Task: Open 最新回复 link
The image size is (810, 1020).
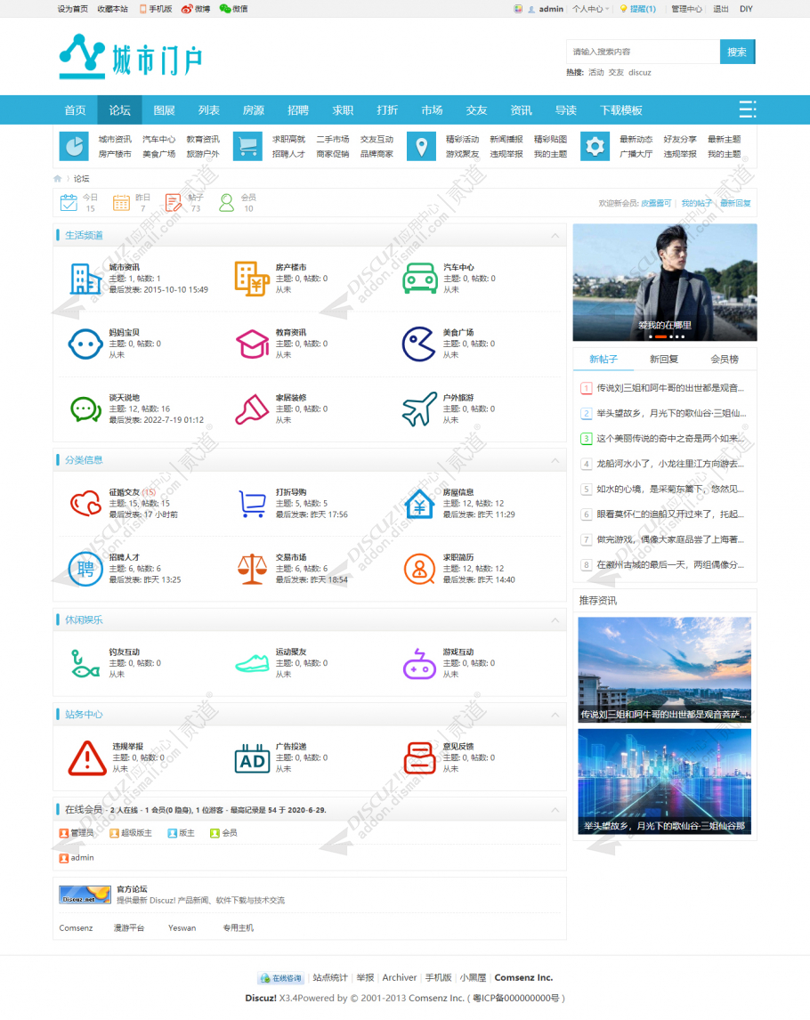Action: pos(735,203)
